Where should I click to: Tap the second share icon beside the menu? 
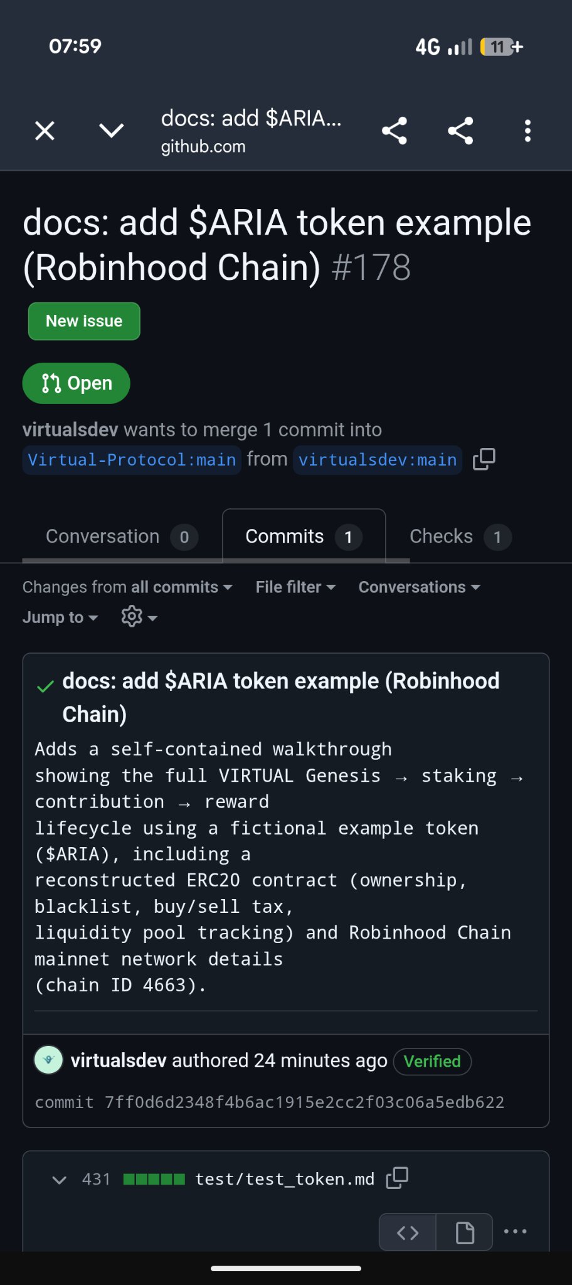point(460,131)
